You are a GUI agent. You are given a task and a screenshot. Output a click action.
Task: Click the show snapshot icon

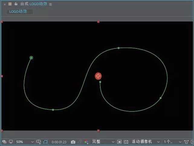tap(80, 142)
